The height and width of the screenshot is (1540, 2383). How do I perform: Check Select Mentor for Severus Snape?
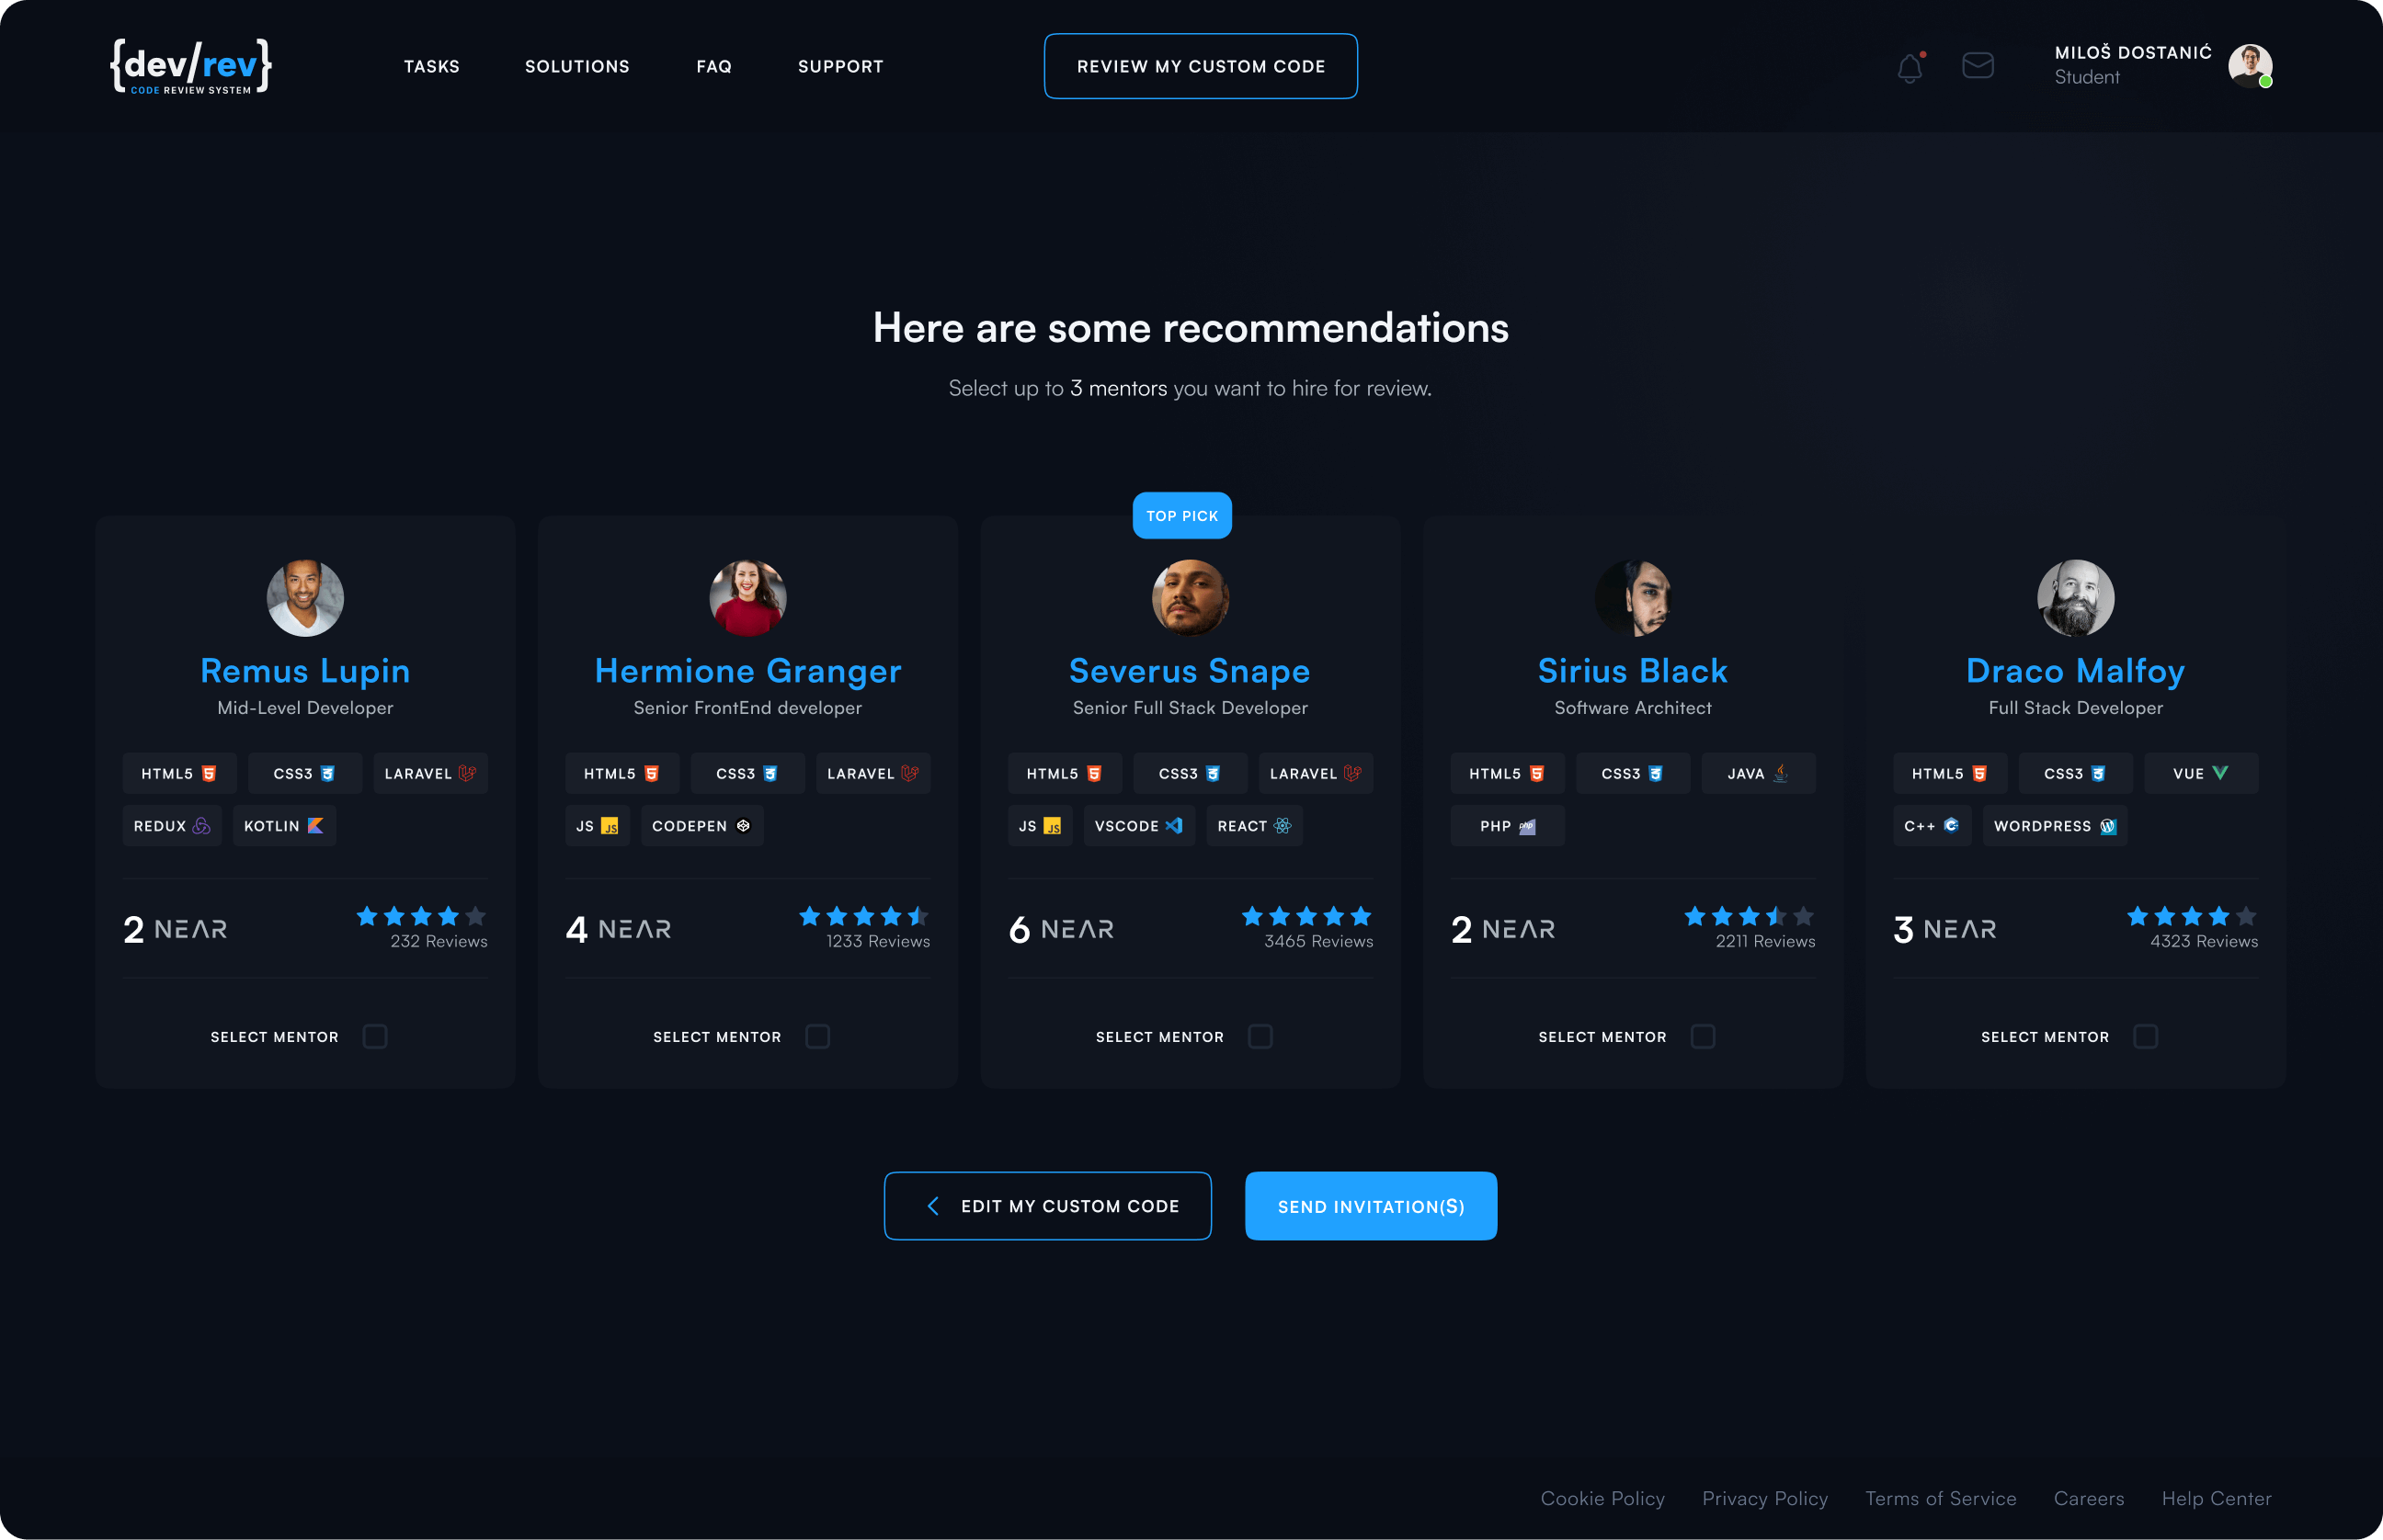[x=1260, y=1037]
